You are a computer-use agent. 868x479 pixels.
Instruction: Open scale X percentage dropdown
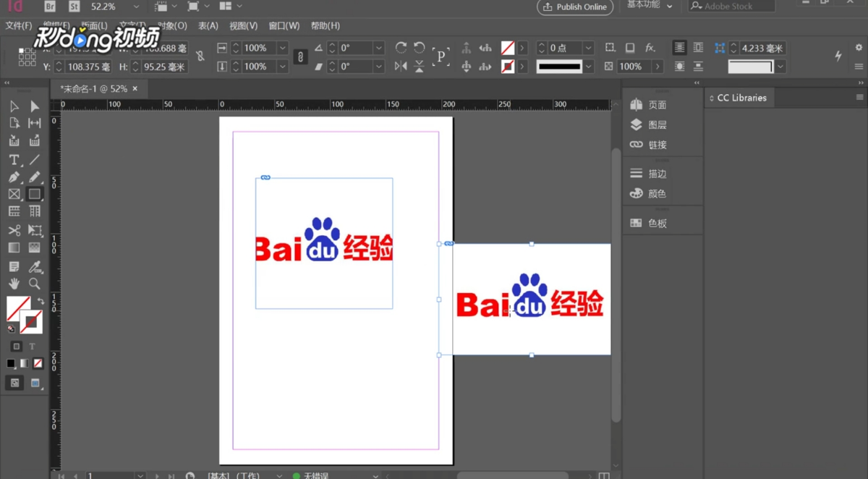click(x=282, y=48)
